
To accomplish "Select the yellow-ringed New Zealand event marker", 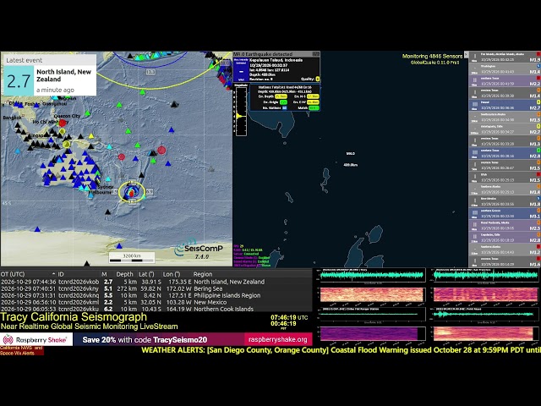I will (132, 192).
